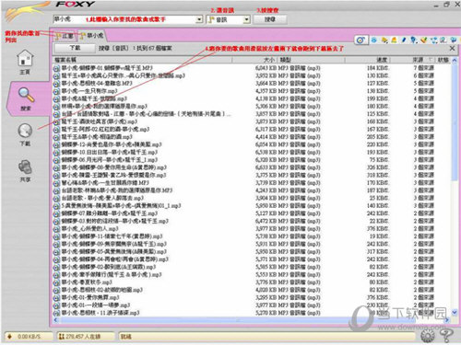Click the vertical scrollbar up arrow
This screenshot has width=461, height=345.
coord(455,61)
